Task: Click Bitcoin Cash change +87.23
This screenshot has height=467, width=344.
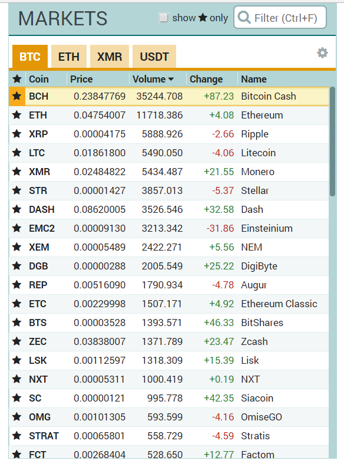Action: pos(219,96)
